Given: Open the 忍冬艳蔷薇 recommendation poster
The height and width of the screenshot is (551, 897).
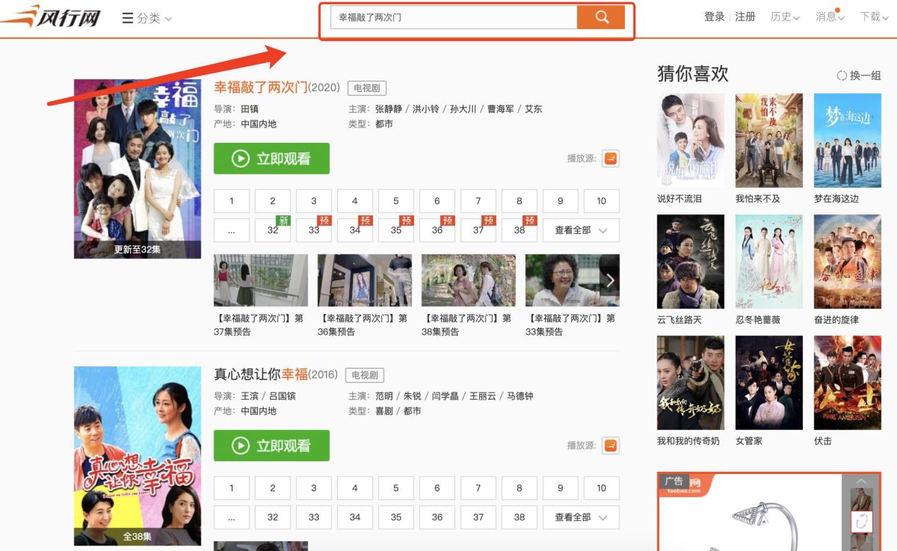Looking at the screenshot, I should click(769, 262).
